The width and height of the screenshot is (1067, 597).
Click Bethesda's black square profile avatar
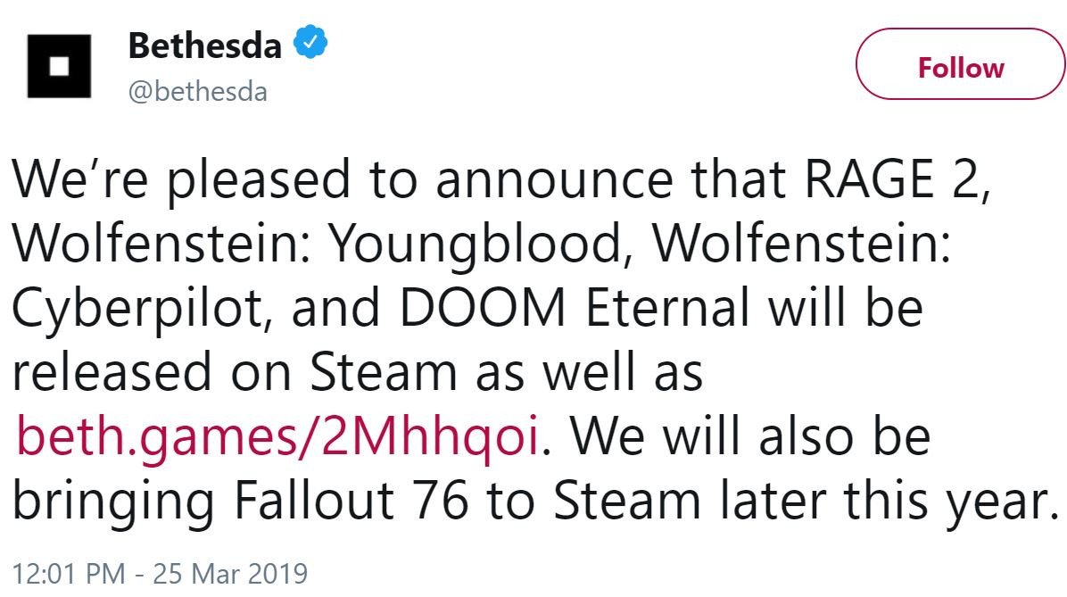[59, 65]
